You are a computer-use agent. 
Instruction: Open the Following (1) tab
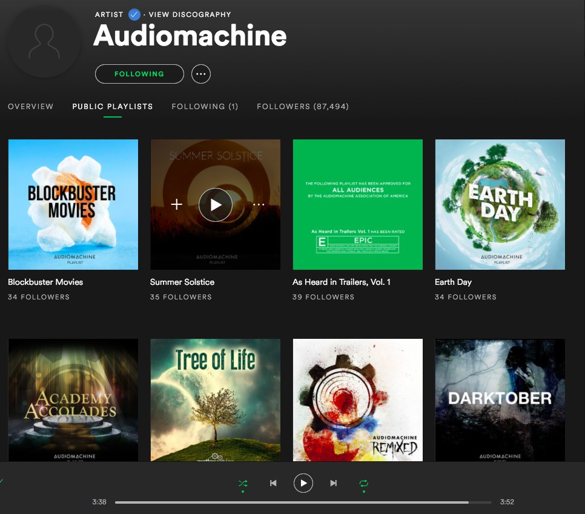205,107
